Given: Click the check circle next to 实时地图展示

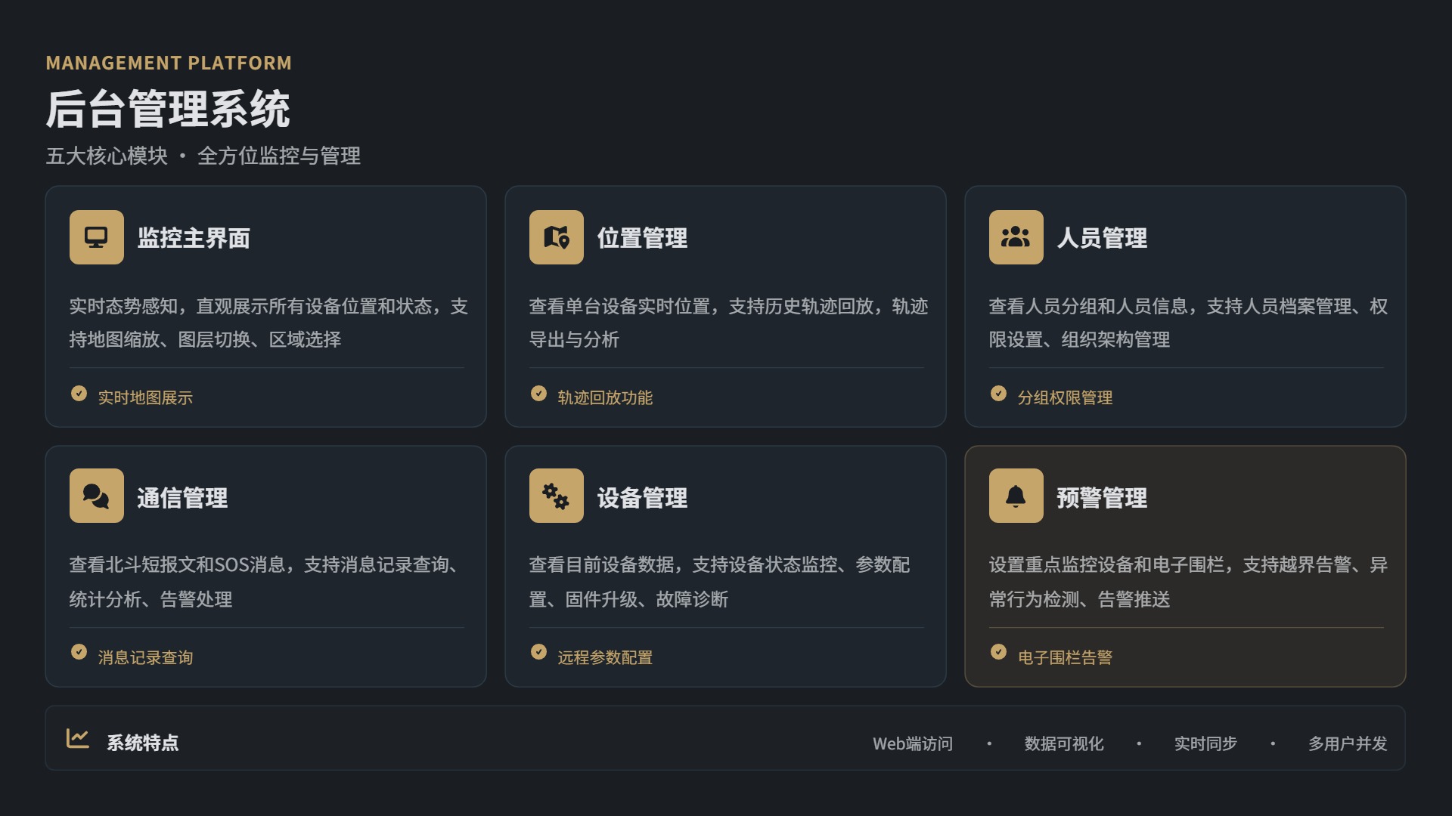Looking at the screenshot, I should (x=79, y=394).
